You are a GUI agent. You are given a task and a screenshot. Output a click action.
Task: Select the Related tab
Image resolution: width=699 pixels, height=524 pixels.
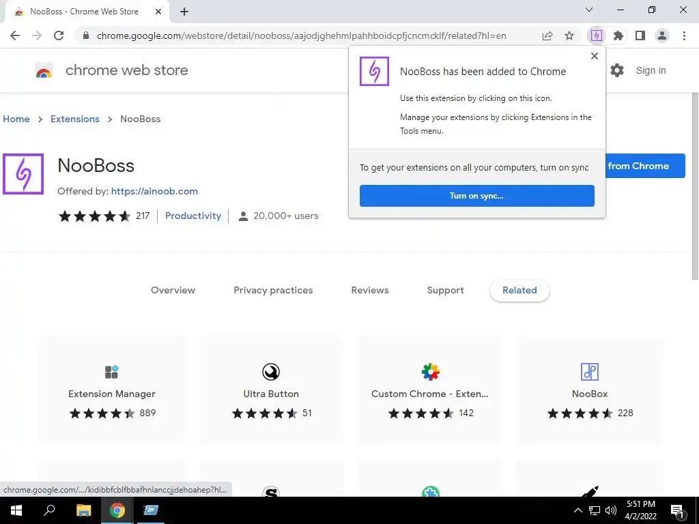pyautogui.click(x=519, y=290)
